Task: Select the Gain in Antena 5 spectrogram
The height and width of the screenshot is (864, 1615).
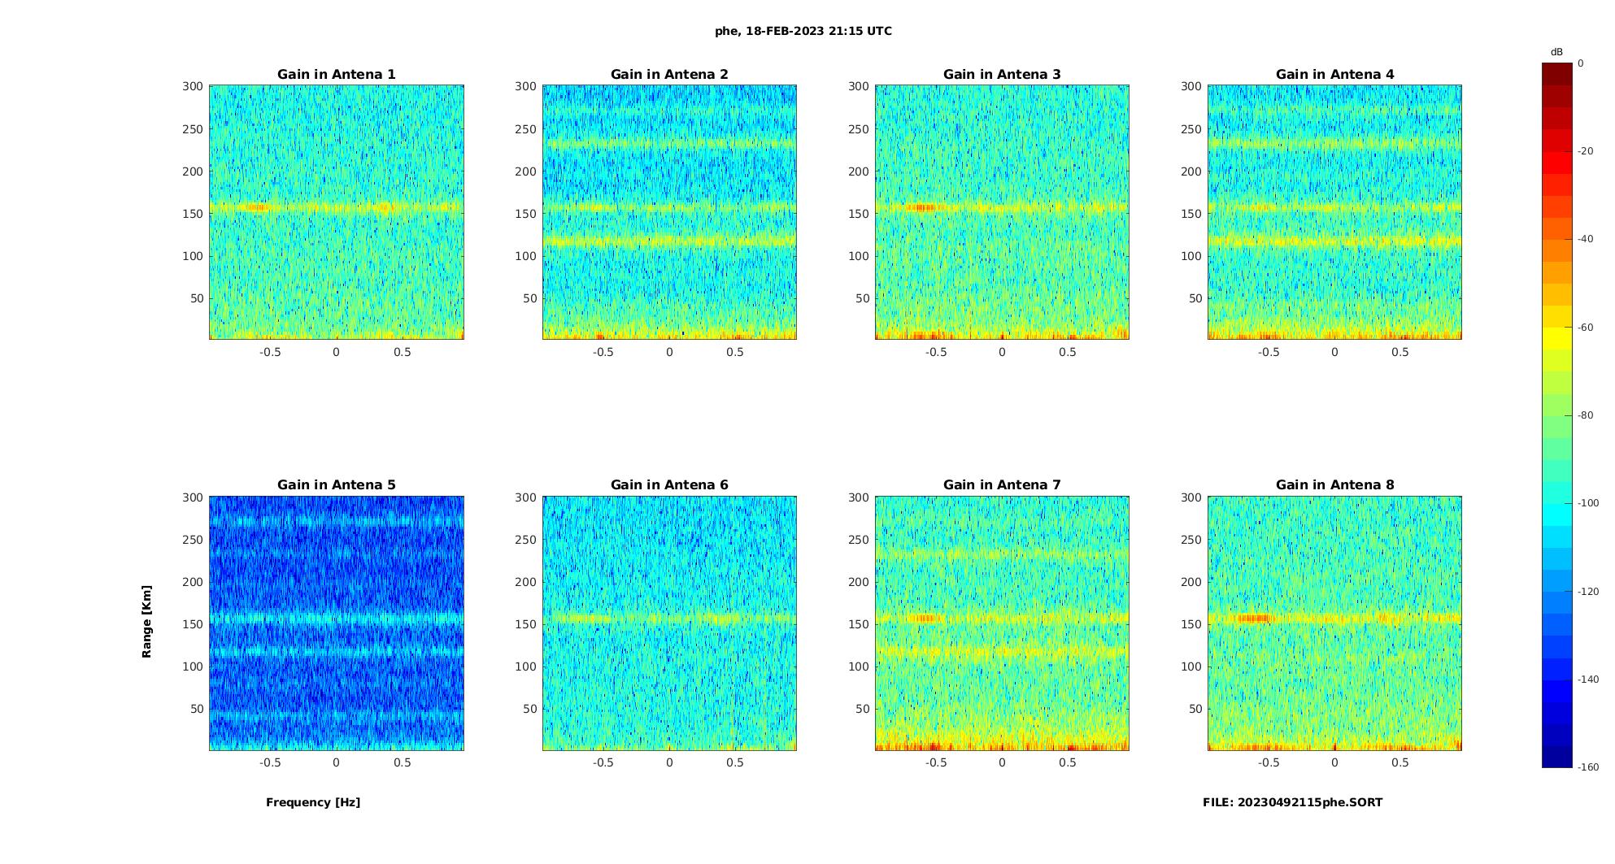Action: (x=337, y=623)
